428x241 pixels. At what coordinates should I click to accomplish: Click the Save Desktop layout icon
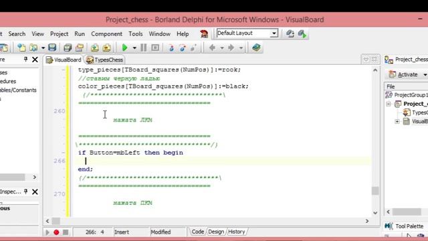coord(290,33)
